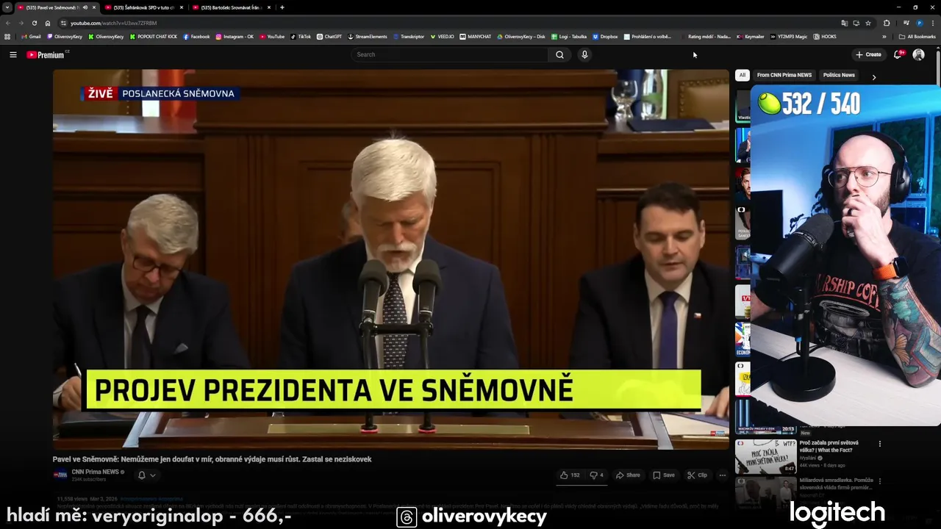
Task: Go to YouTube Premium home logo
Action: tap(47, 55)
